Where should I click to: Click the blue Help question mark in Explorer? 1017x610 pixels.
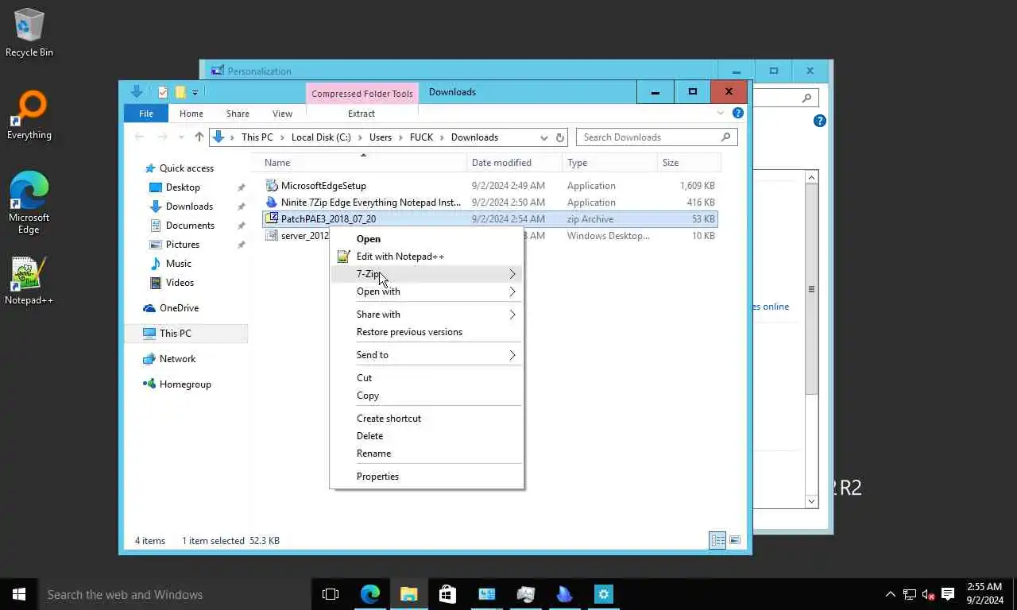[x=739, y=114]
